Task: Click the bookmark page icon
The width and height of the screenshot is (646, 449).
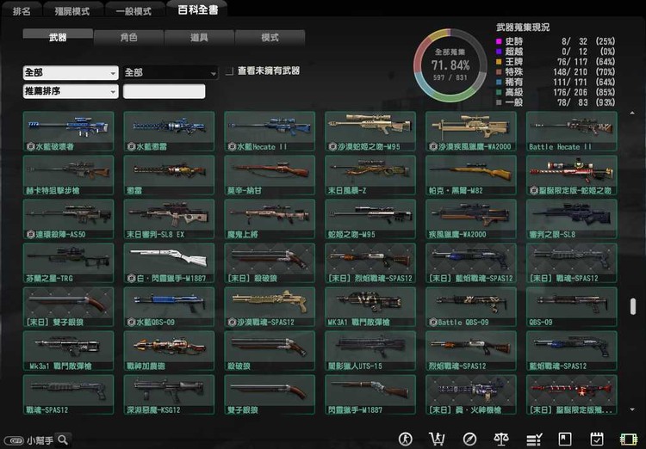Action: (x=565, y=440)
